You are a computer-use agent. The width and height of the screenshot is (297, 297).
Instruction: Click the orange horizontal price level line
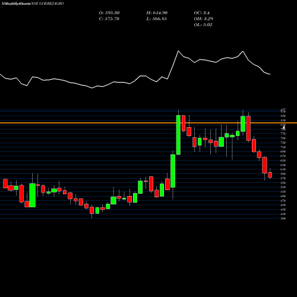[148, 123]
